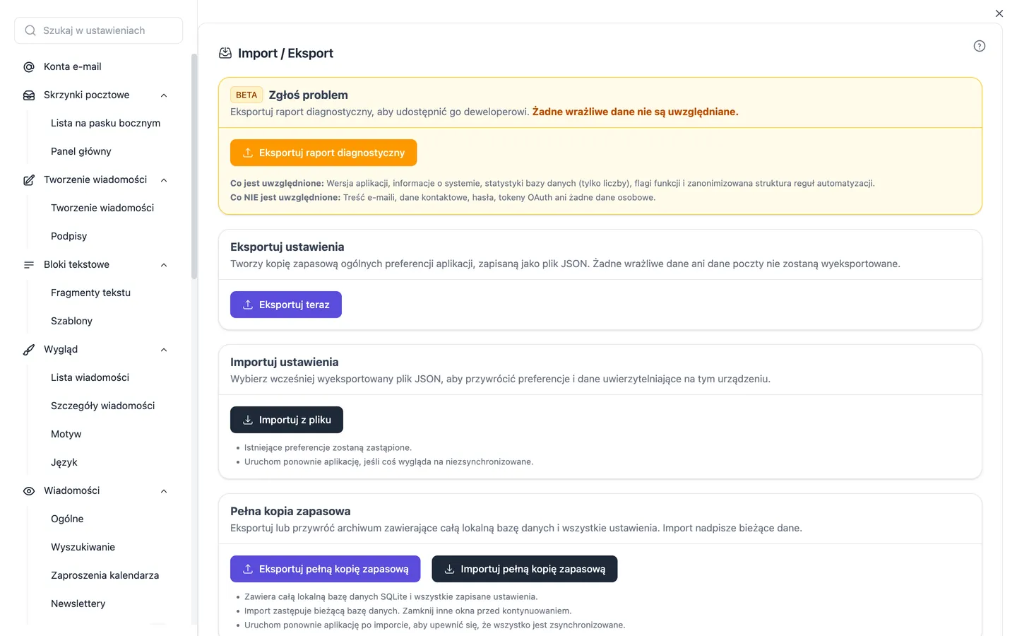Click the Wiadomości eye icon

[29, 490]
